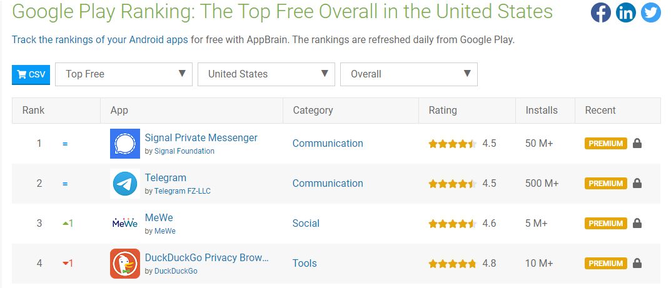Open the Telegram FZ-LLC developer link

click(x=183, y=191)
